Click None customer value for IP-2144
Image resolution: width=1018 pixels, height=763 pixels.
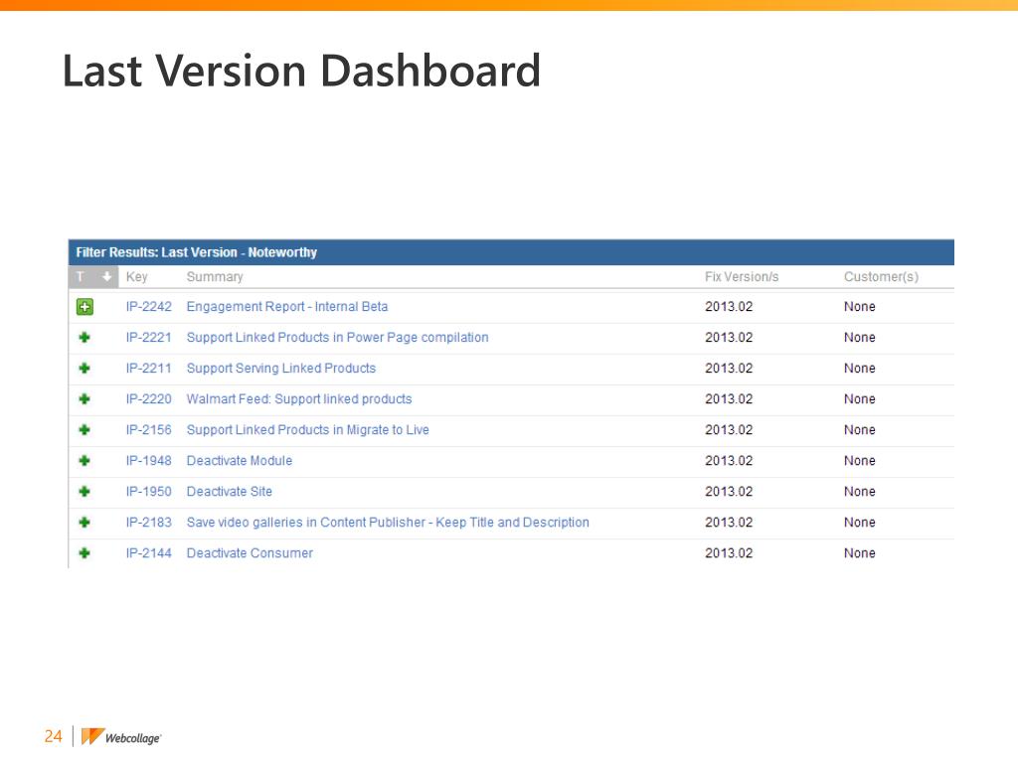(860, 552)
